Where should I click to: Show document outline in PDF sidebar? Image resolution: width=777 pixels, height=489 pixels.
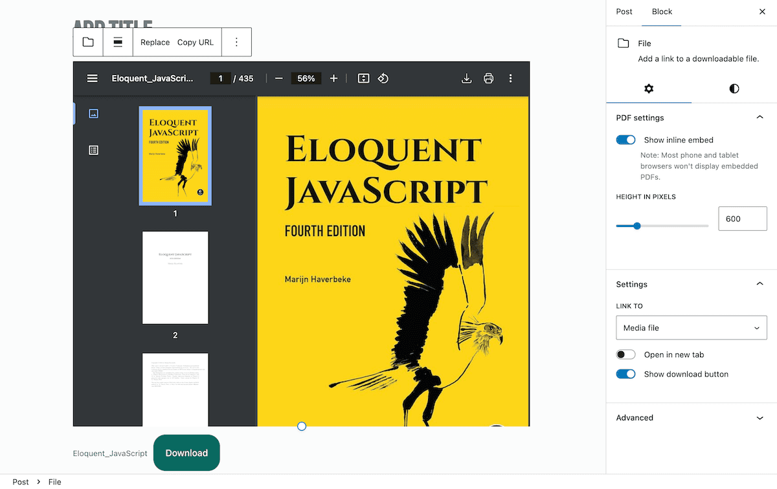pyautogui.click(x=93, y=150)
